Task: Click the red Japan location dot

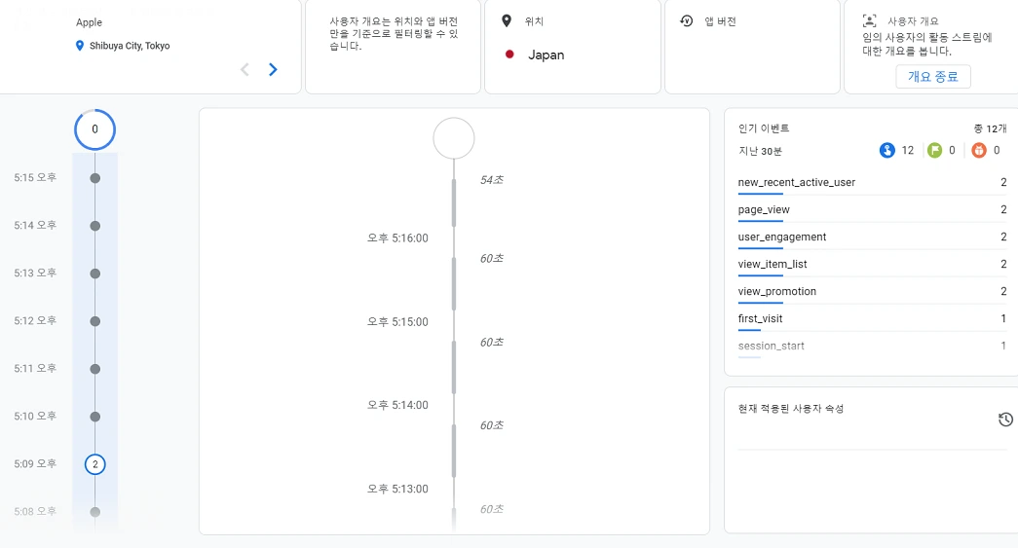Action: click(x=509, y=55)
